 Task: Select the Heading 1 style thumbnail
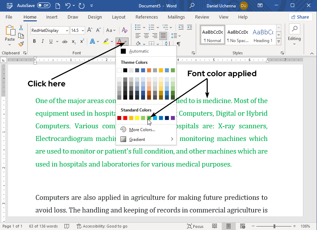[263, 36]
